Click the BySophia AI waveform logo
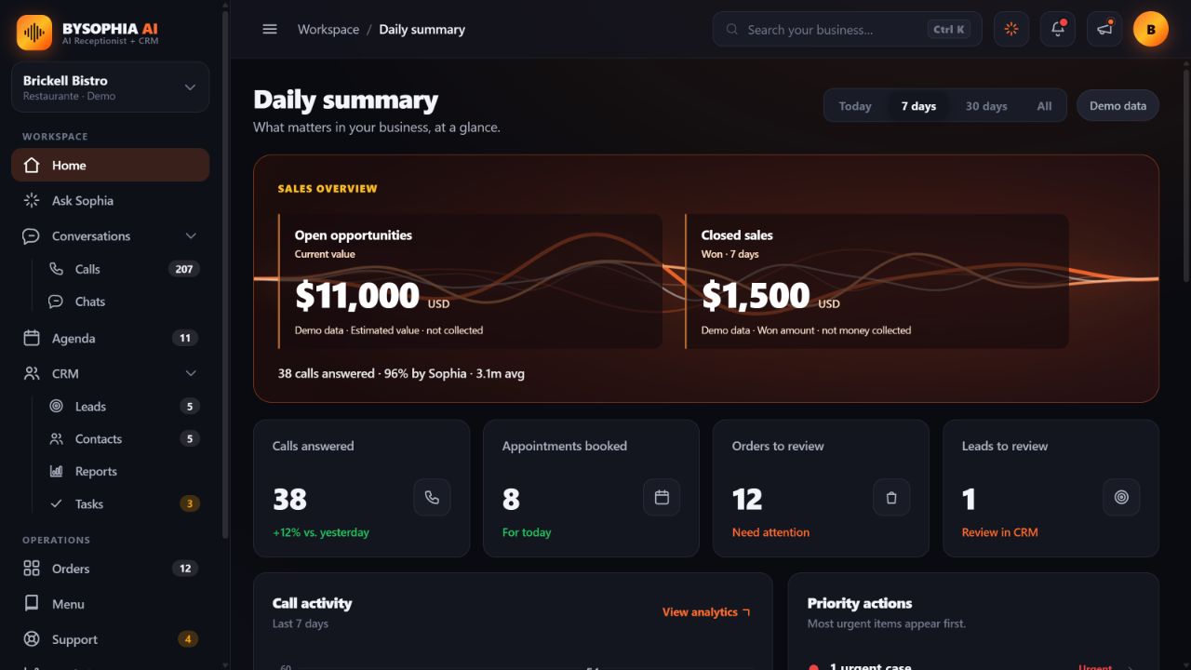This screenshot has width=1191, height=670. click(34, 33)
